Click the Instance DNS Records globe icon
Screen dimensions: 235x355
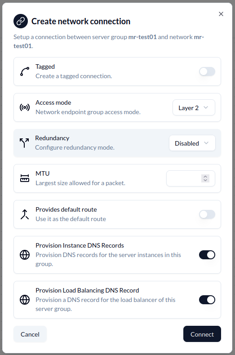point(25,255)
